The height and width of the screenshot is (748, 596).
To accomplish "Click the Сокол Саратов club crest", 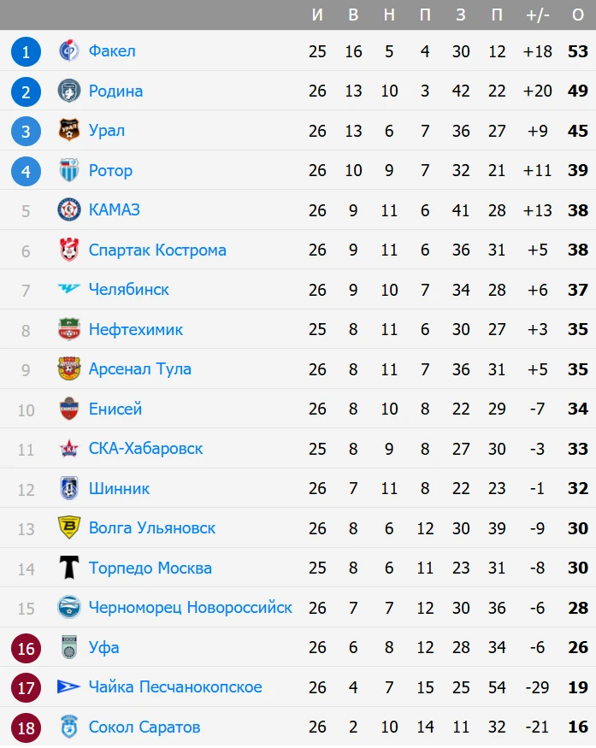I will tap(68, 727).
